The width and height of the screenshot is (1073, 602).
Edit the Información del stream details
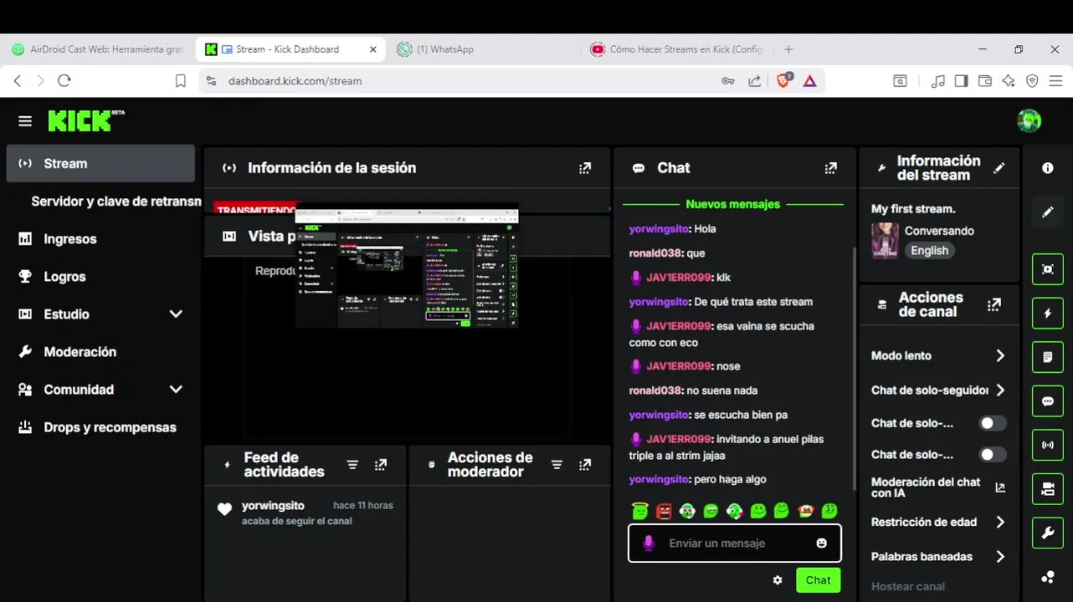point(999,168)
